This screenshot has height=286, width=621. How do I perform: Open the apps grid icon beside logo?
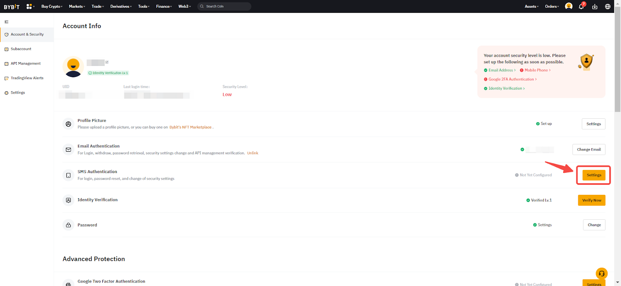tap(29, 7)
